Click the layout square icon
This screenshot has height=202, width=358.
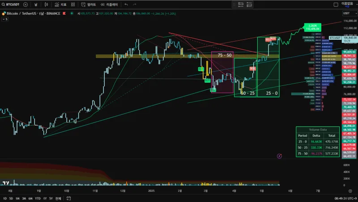[335, 4]
